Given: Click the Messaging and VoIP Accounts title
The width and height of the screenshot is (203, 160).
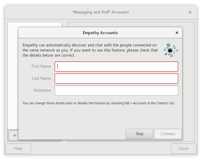Looking at the screenshot, I should [x=101, y=12].
